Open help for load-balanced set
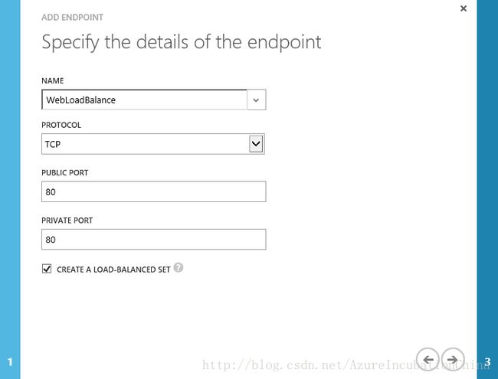 179,267
